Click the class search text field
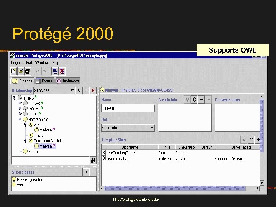 pos(51,161)
